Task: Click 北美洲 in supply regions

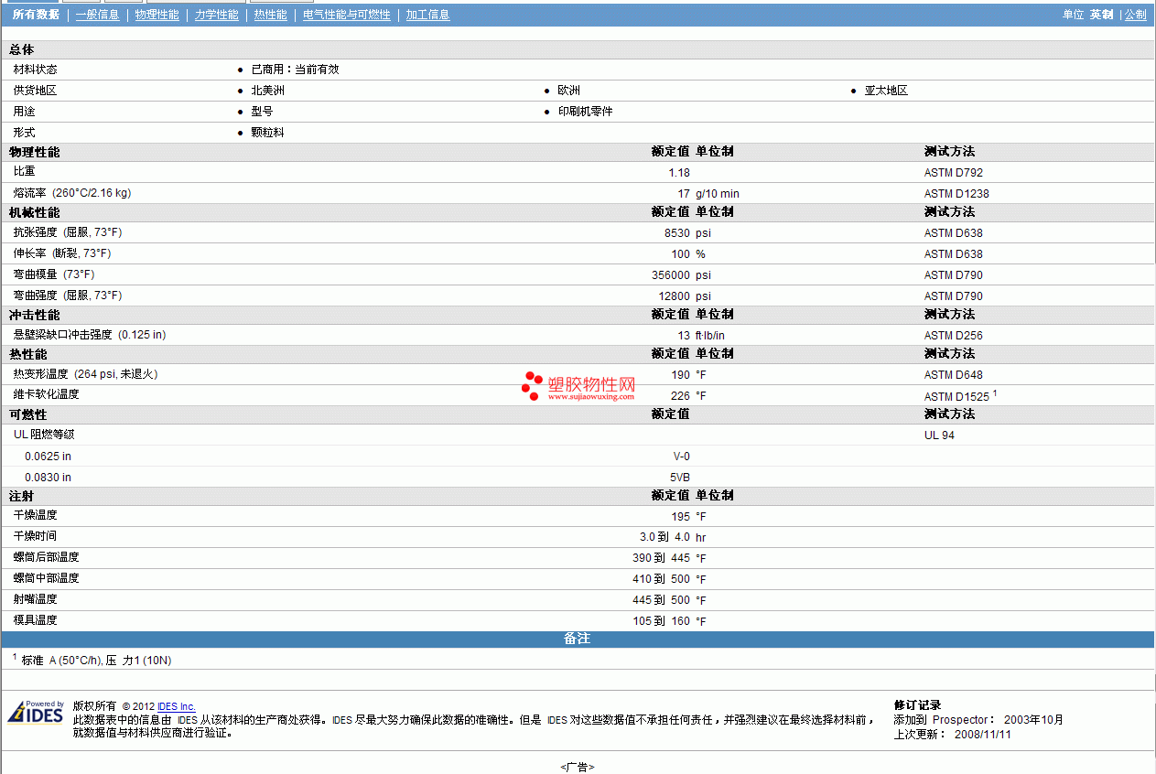Action: 267,91
